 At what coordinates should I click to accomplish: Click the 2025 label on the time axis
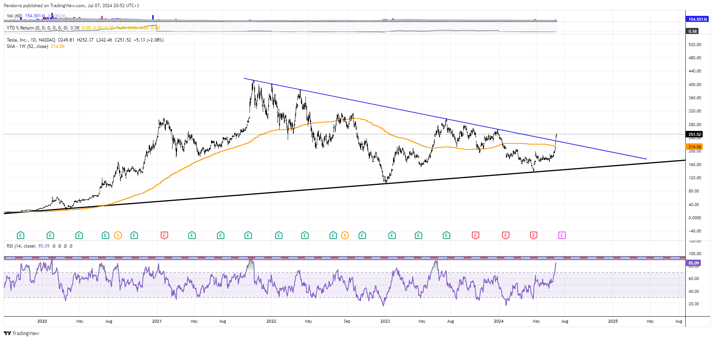[613, 321]
